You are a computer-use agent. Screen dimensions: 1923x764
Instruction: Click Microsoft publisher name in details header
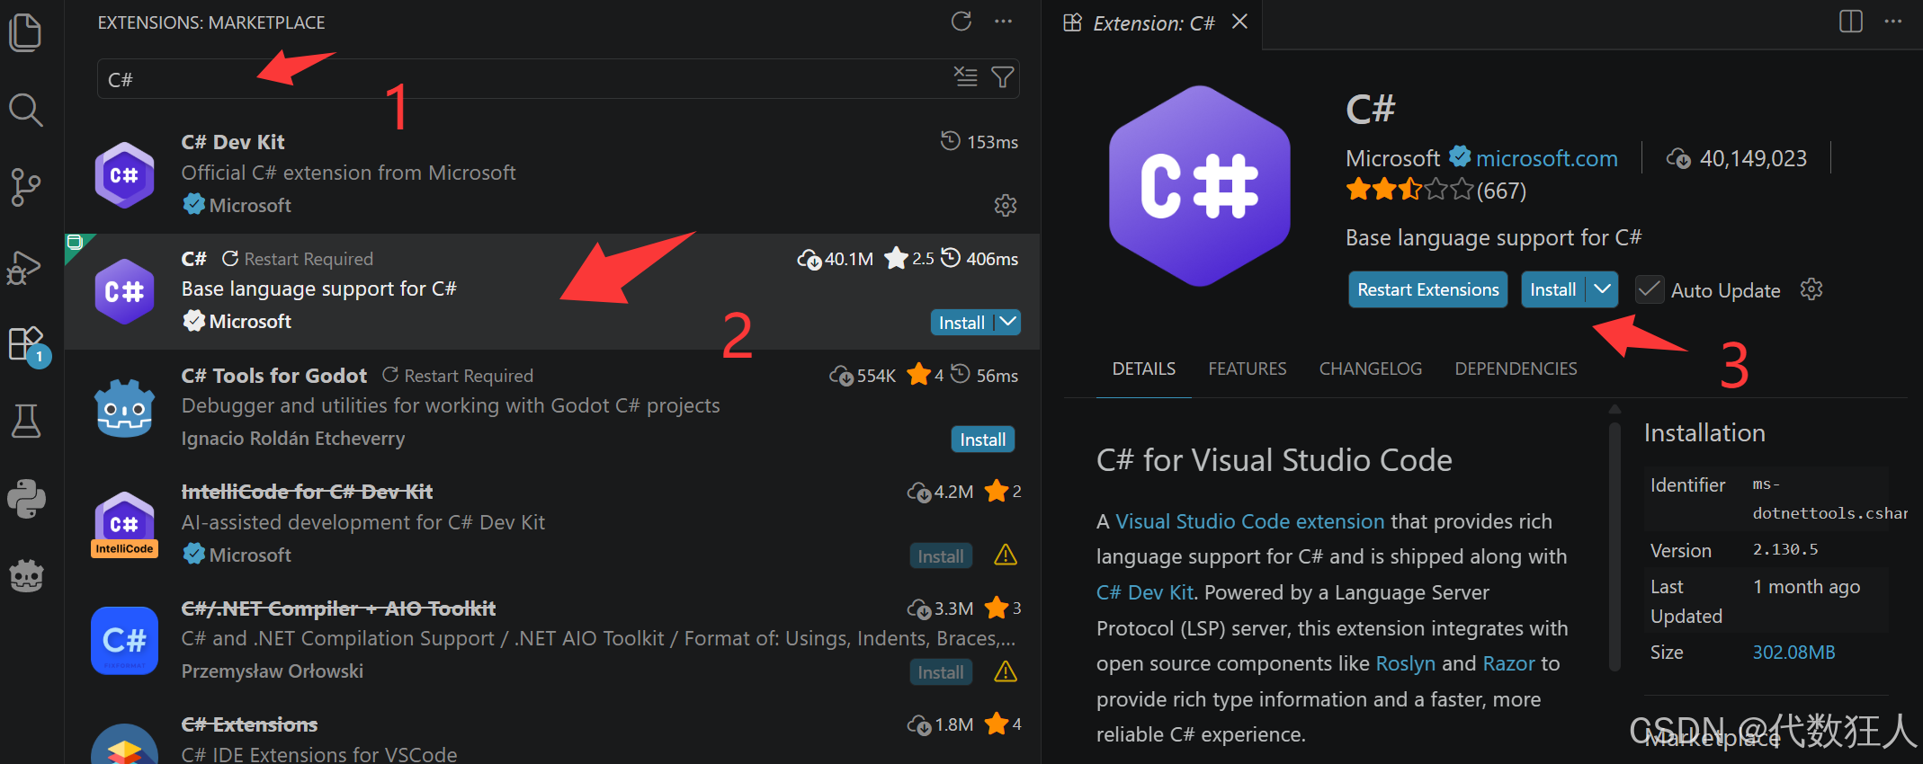(x=1392, y=158)
